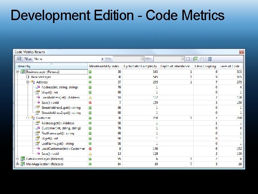Screen dimensions: 258x194
Task: Click the LastName.get() property icon
Action: (x=38, y=143)
